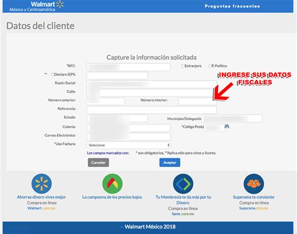Click the 'Los campos marcados con:' text
Viewport: 297px width, 234px height.
108,153
